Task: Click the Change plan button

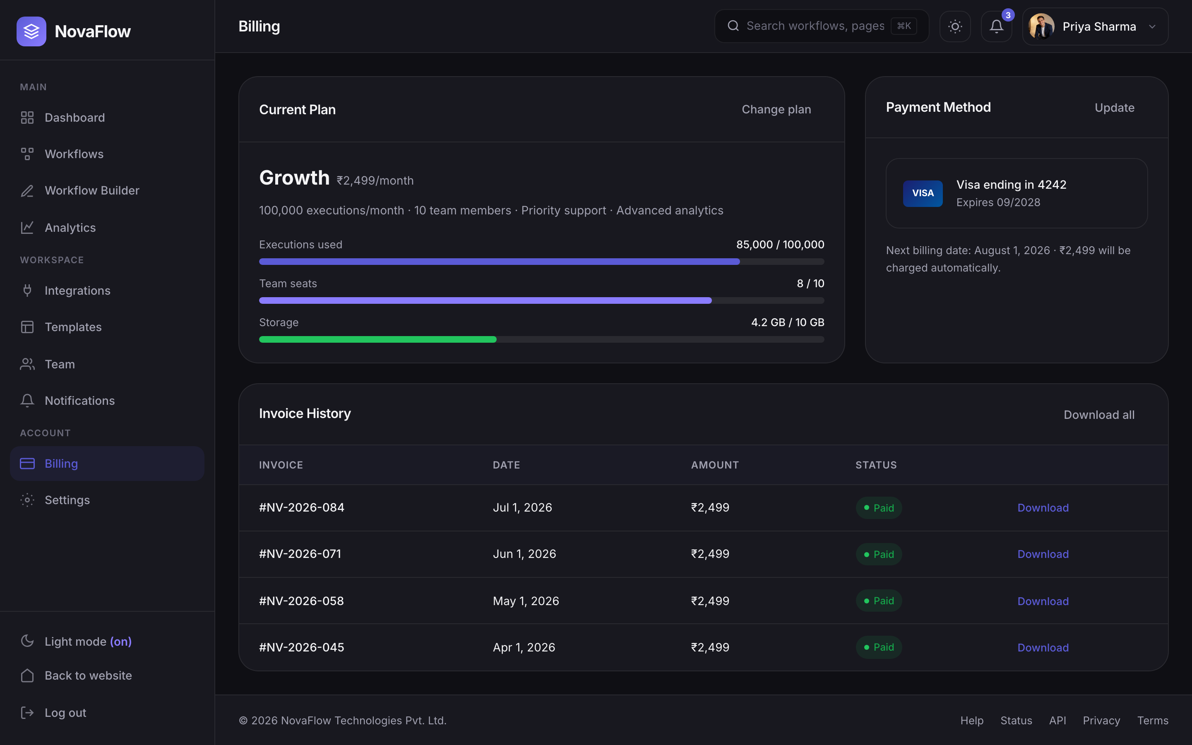Action: click(776, 109)
